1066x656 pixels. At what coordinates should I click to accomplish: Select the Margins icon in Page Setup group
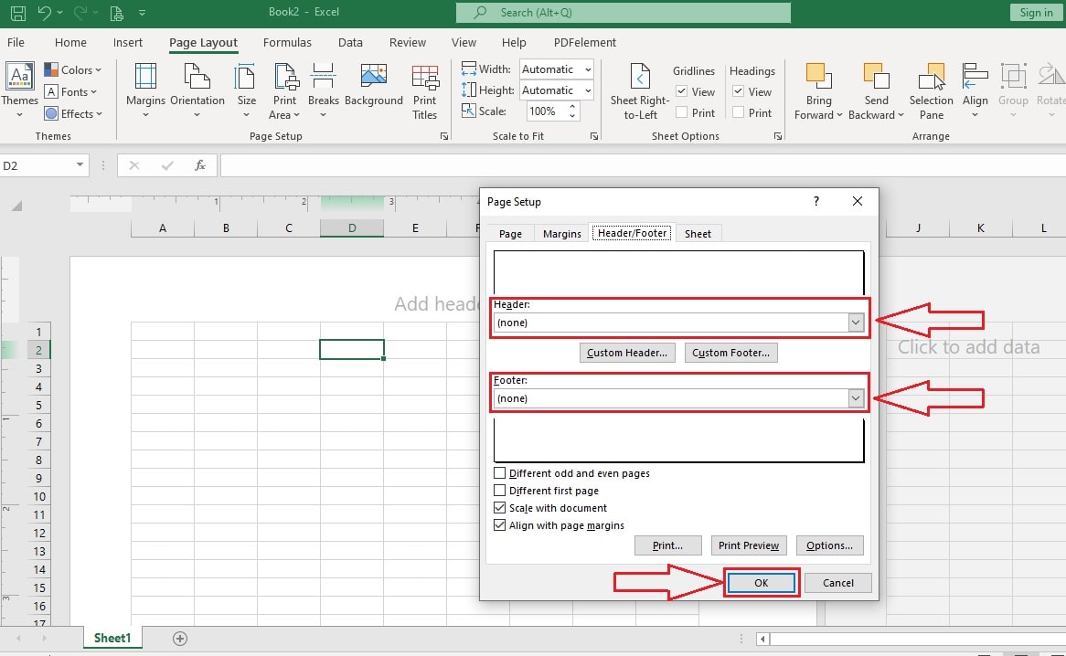tap(144, 90)
